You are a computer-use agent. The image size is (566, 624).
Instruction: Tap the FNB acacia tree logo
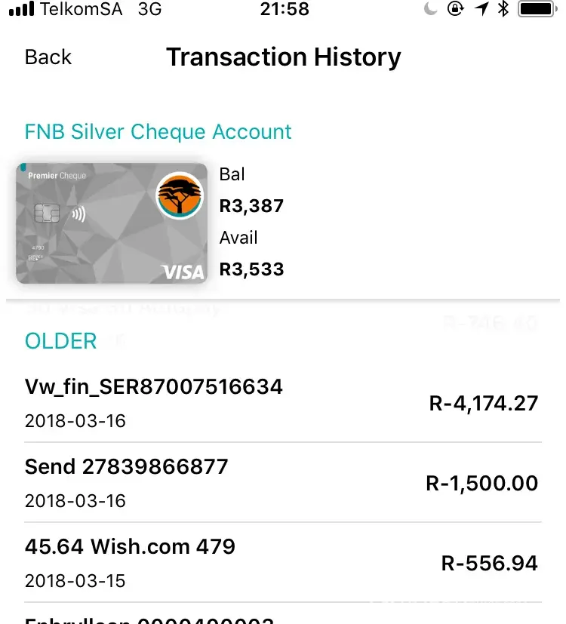tap(180, 196)
